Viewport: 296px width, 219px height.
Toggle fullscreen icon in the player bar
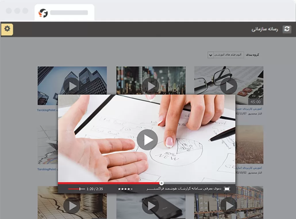pos(227,189)
